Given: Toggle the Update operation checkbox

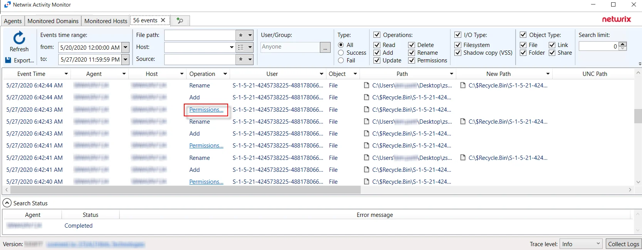Looking at the screenshot, I should 377,60.
